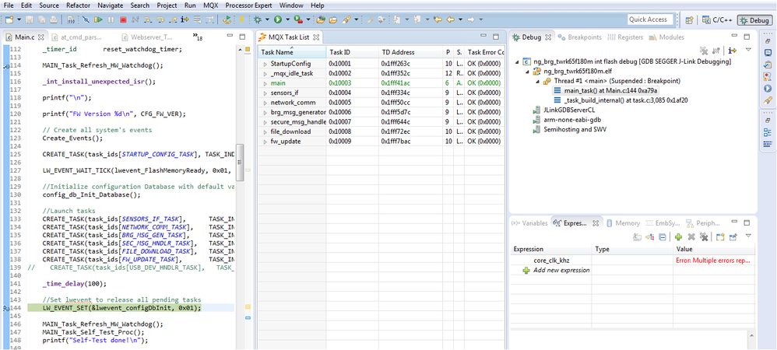Click the Search flashlight toolbar icon
The height and width of the screenshot is (350, 777).
(346, 19)
